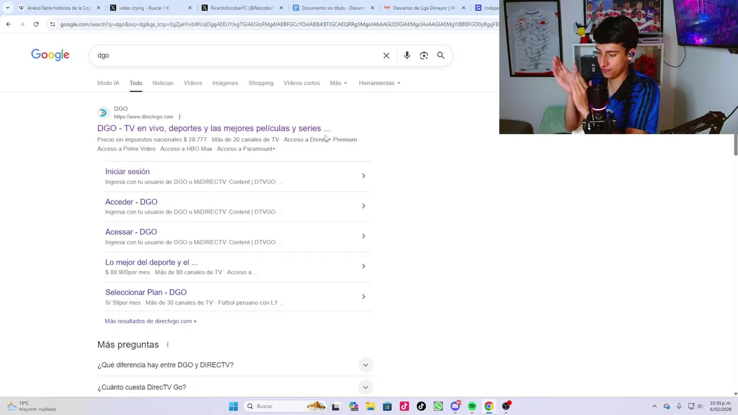Open WhatsApp from the taskbar
Screen dimensions: 738x415
click(438, 406)
